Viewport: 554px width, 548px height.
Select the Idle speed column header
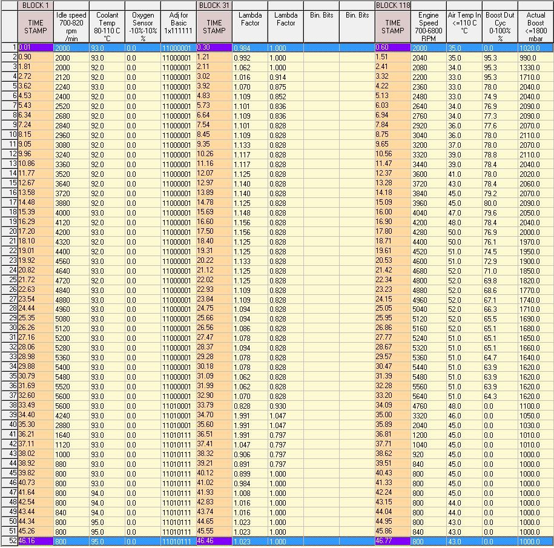pyautogui.click(x=71, y=27)
